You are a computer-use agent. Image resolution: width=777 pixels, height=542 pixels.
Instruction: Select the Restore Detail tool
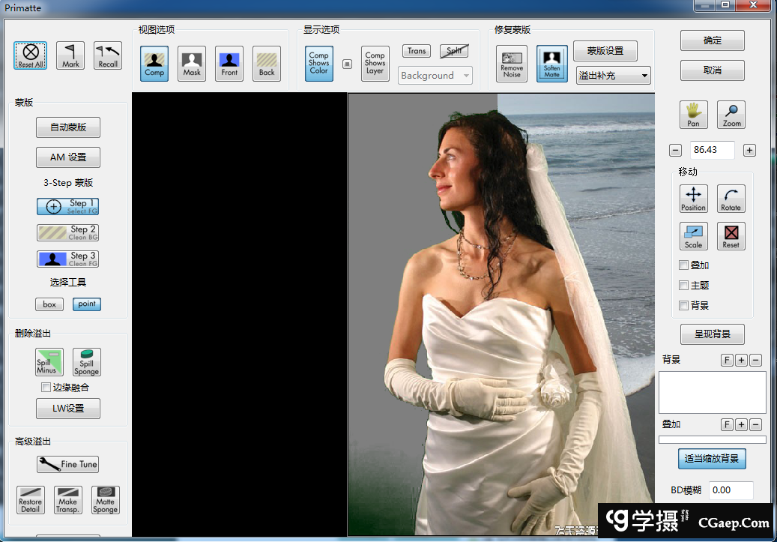click(x=31, y=500)
